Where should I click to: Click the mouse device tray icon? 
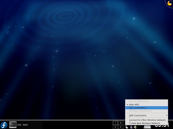127,127
